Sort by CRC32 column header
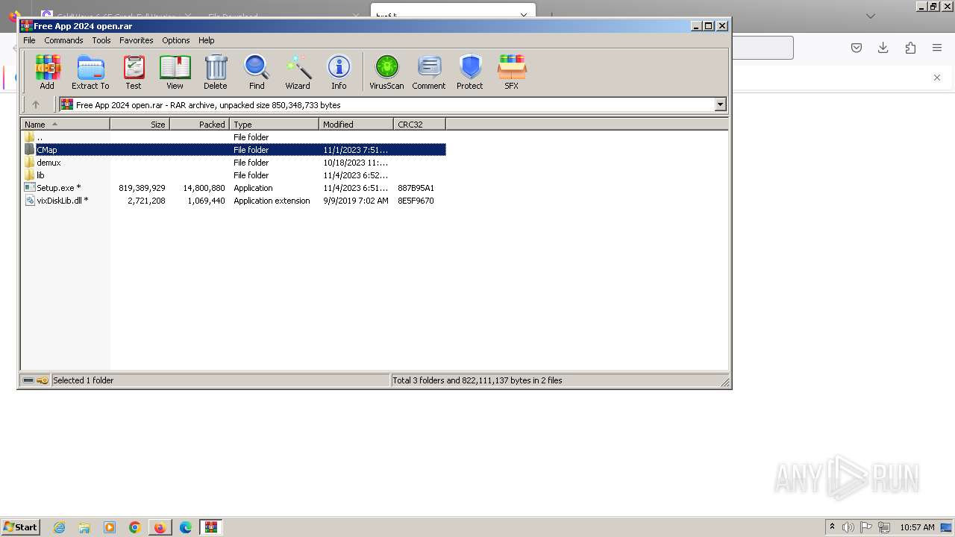The image size is (955, 537). pos(420,125)
